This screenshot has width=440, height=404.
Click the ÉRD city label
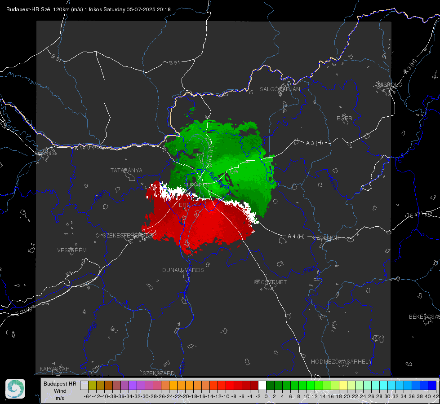(x=184, y=205)
